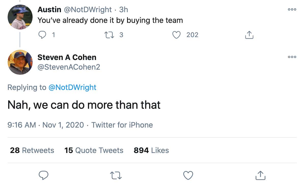Click the @NotDWright mention link

72,87
